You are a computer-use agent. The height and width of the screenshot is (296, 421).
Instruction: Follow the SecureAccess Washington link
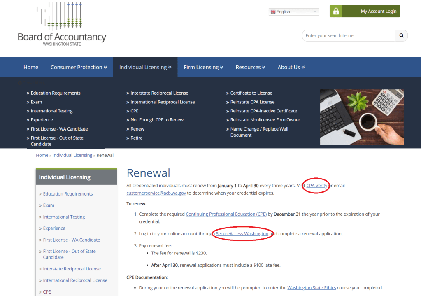[x=242, y=234]
